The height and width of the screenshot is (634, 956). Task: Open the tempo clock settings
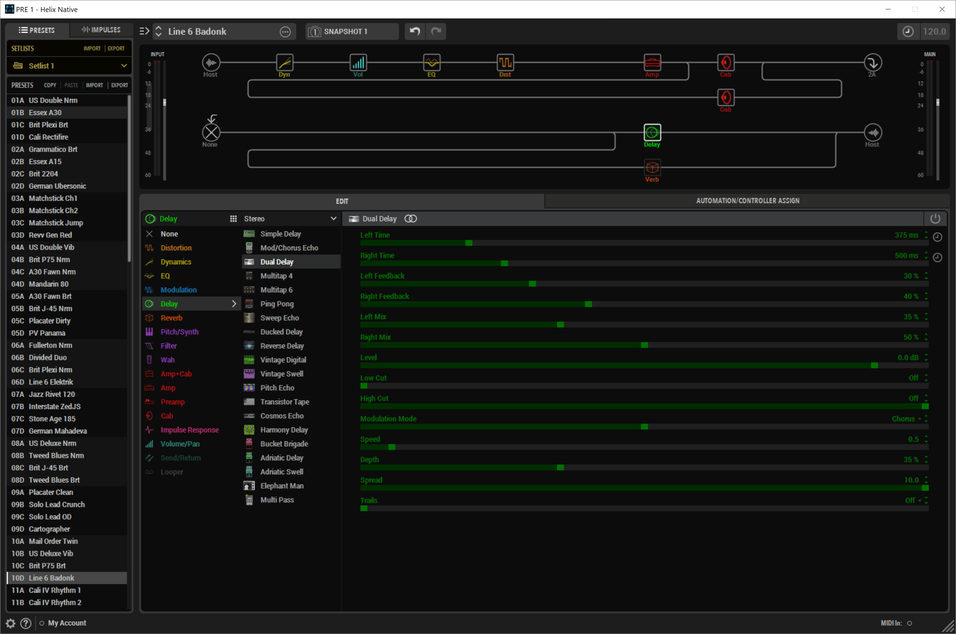tap(908, 32)
